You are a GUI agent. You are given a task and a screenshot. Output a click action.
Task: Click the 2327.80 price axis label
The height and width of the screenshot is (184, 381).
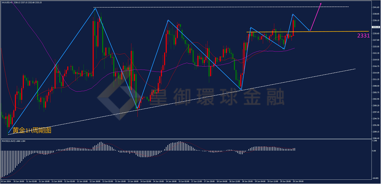pos(376,40)
